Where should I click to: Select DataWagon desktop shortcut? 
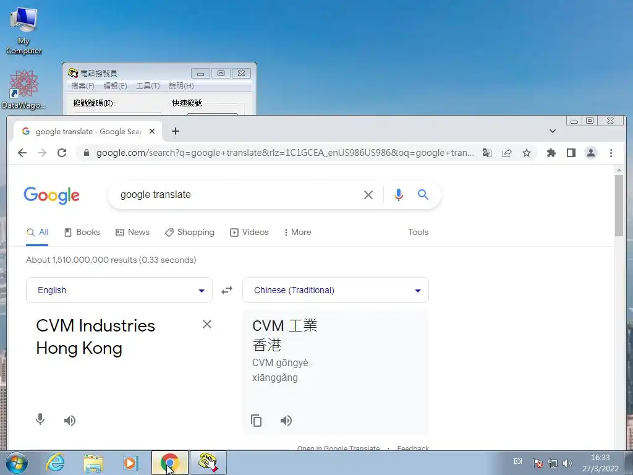(23, 89)
